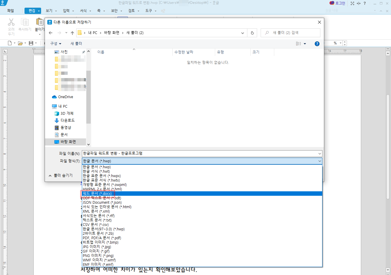
Task: Refresh the folder view
Action: coord(252,33)
